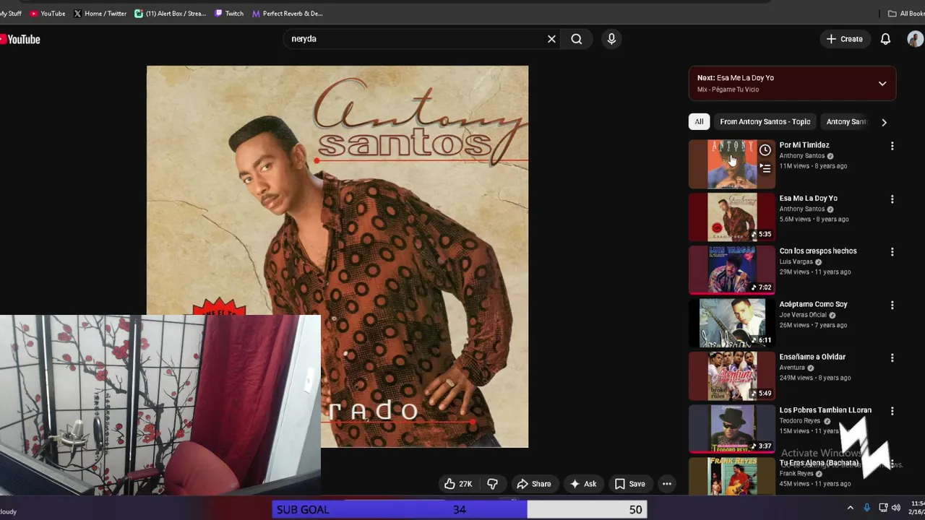Image resolution: width=925 pixels, height=520 pixels.
Task: Add Por Mi Timidez to queue
Action: click(x=765, y=168)
